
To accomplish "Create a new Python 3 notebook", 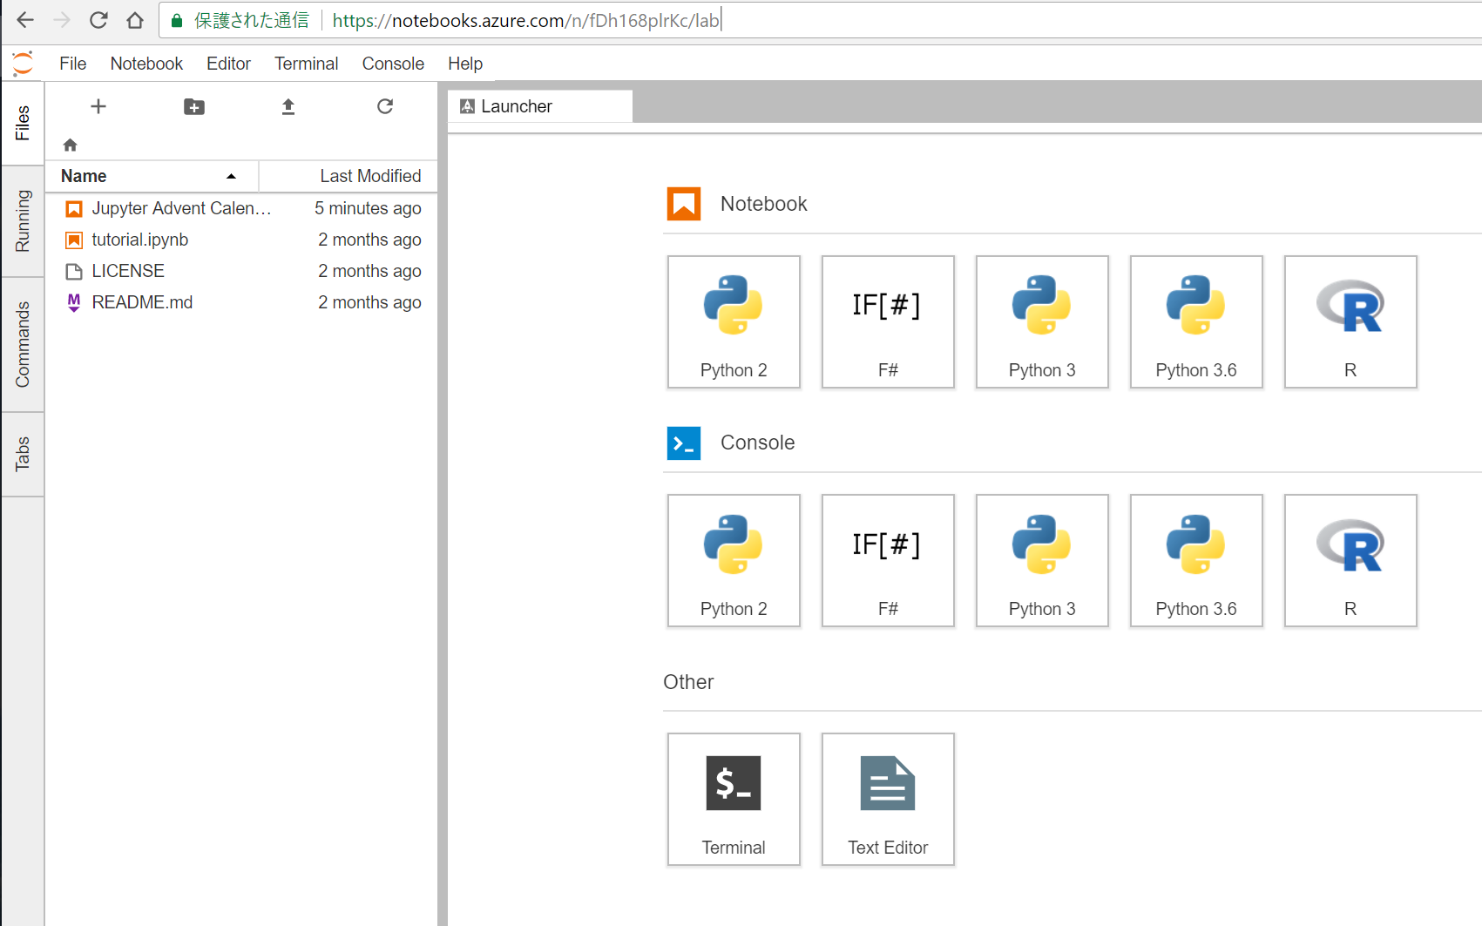I will tap(1042, 322).
